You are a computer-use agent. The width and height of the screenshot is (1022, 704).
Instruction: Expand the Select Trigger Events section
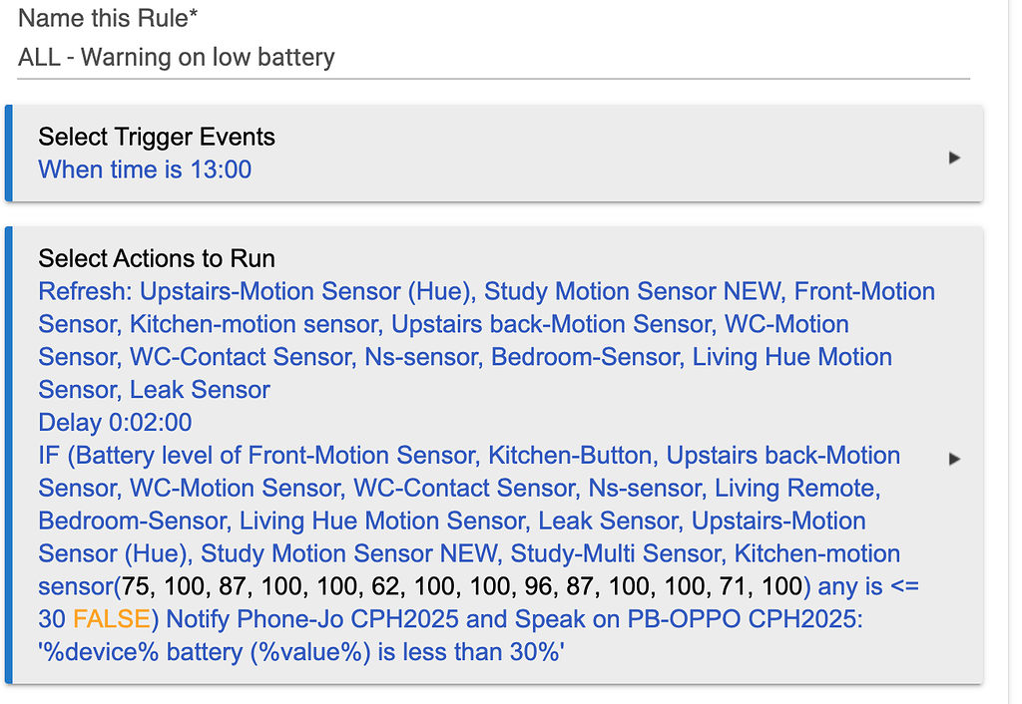point(955,157)
